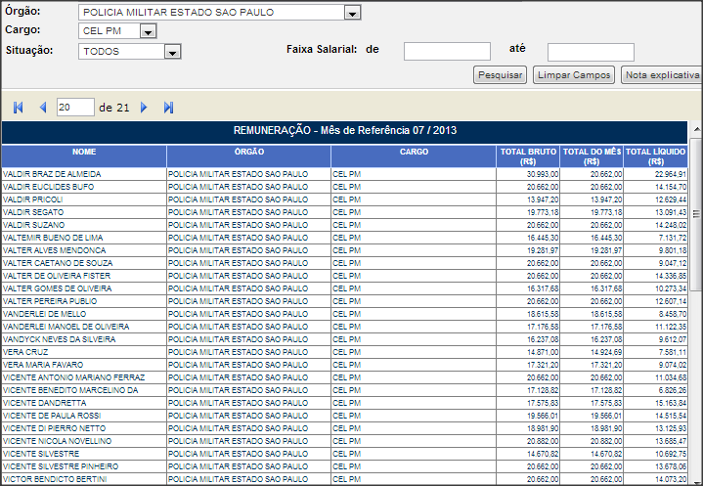Click the CARGO column header
This screenshot has width=703, height=486.
414,152
